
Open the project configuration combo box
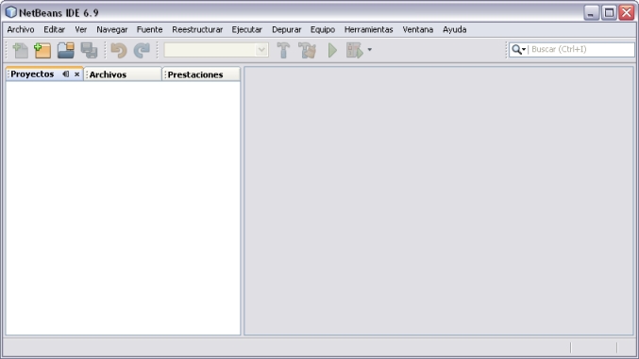click(x=216, y=50)
